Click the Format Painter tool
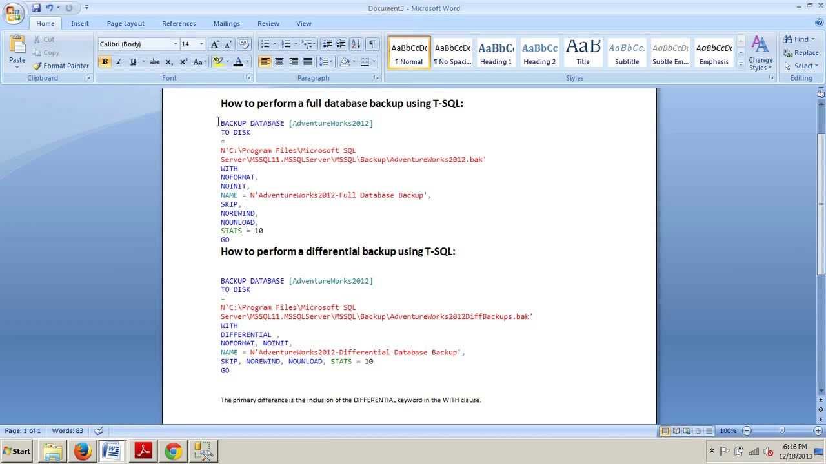826x464 pixels. tap(61, 66)
